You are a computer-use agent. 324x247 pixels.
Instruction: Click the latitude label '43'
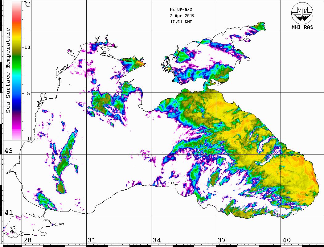pos(8,151)
